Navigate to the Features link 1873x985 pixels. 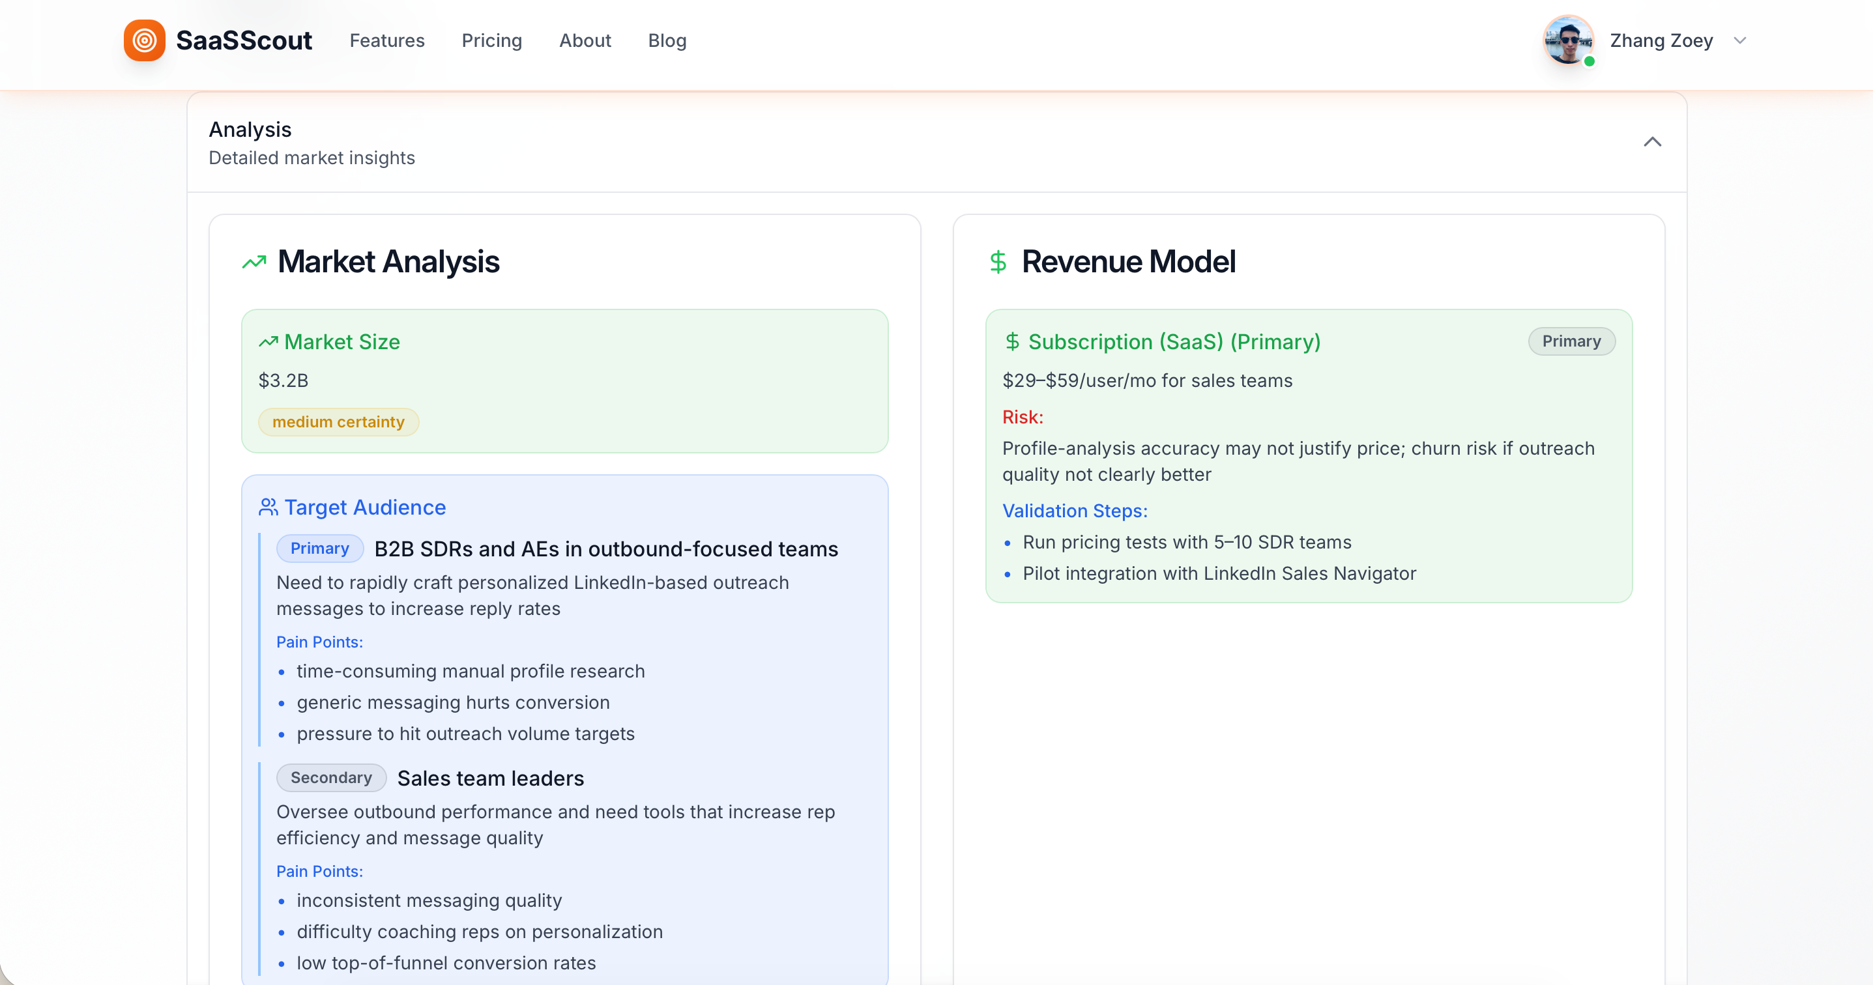387,40
